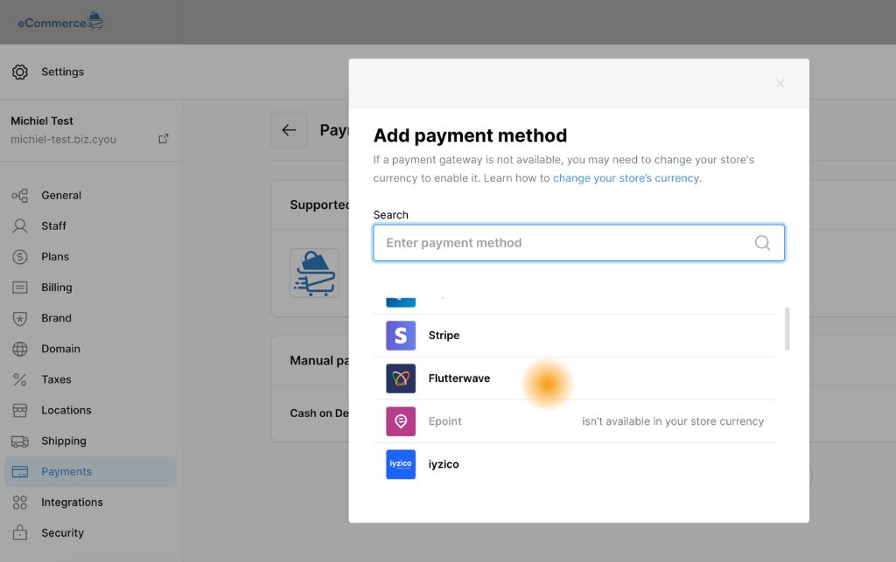This screenshot has width=896, height=562.
Task: Click the Settings gear icon
Action: pos(20,72)
